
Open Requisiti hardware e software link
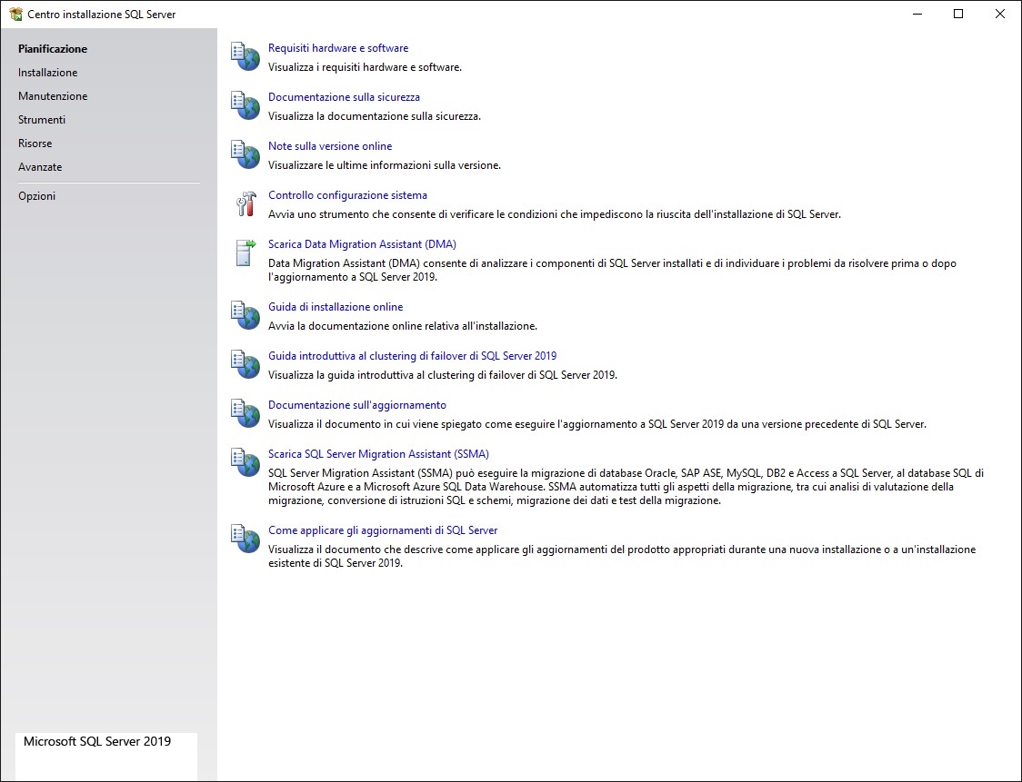[x=338, y=48]
